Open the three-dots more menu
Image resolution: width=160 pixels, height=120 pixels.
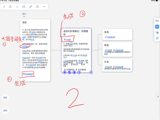[44, 7]
